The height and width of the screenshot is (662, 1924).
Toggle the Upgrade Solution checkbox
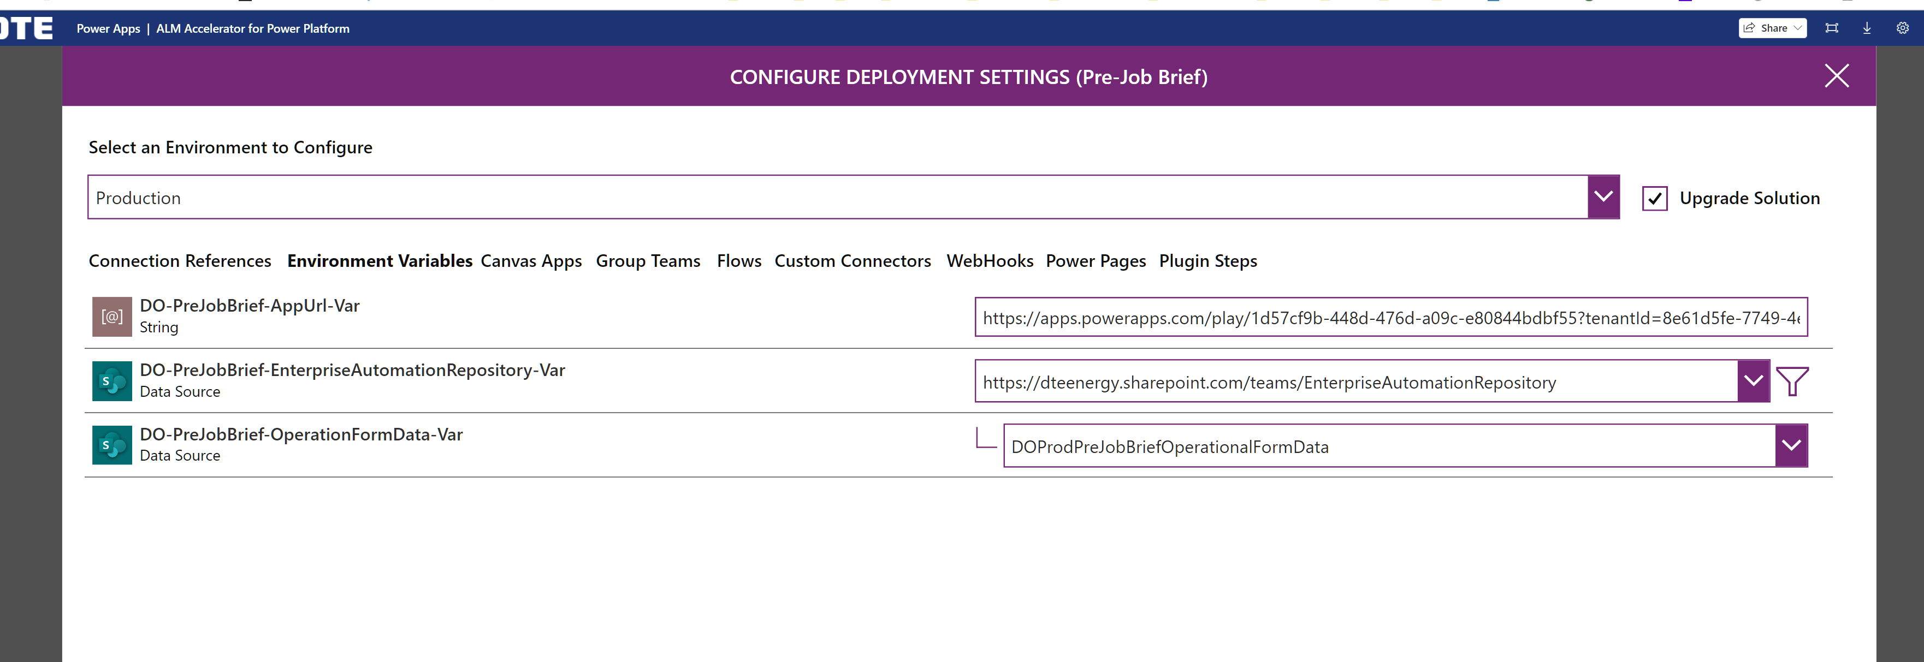[1654, 199]
